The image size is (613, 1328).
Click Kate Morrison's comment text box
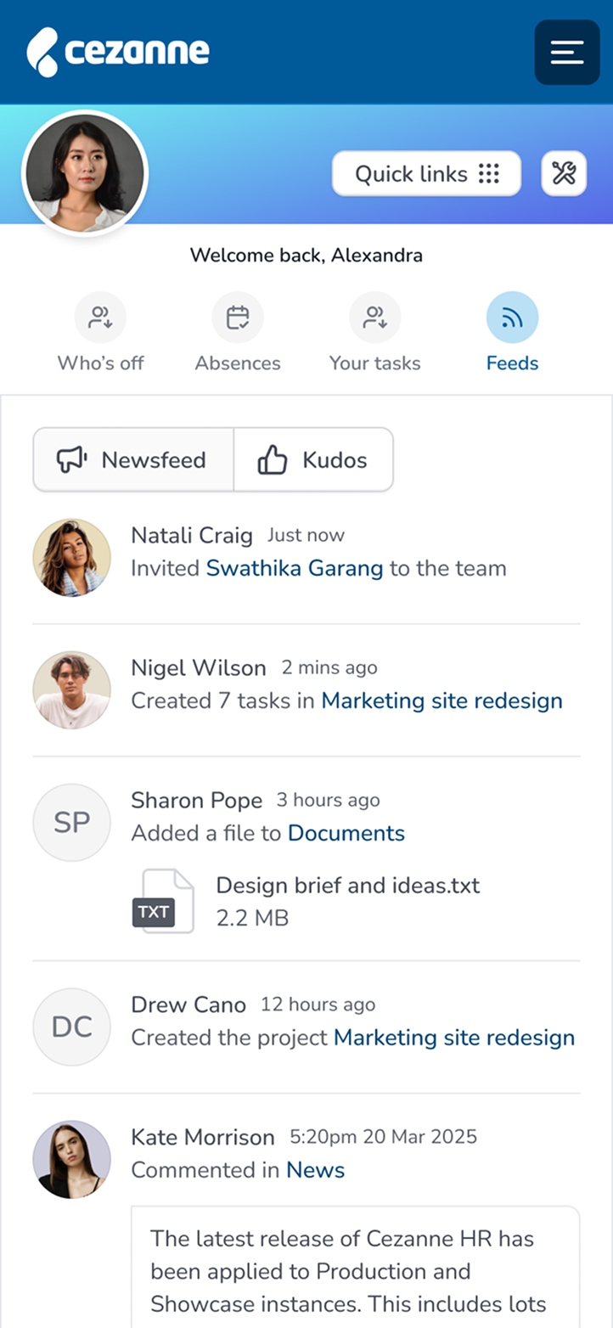click(x=355, y=1267)
